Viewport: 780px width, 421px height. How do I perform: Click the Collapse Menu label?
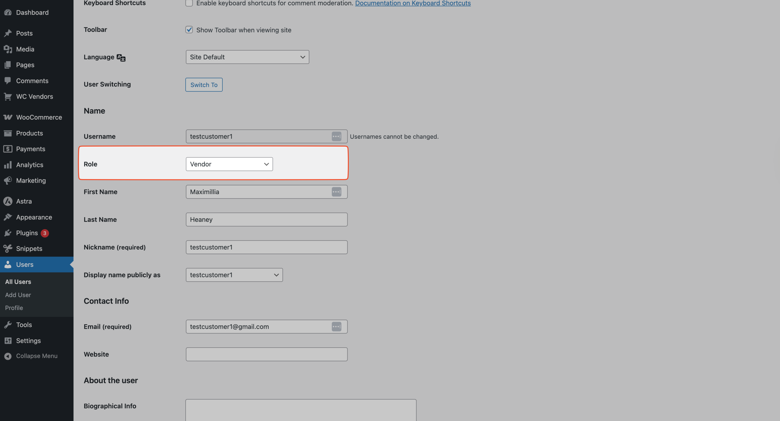[x=37, y=356]
